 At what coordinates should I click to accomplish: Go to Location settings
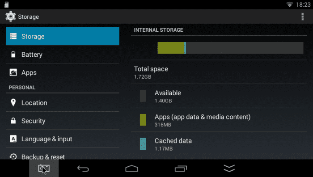click(x=63, y=102)
